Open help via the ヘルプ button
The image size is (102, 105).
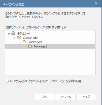coord(86,97)
